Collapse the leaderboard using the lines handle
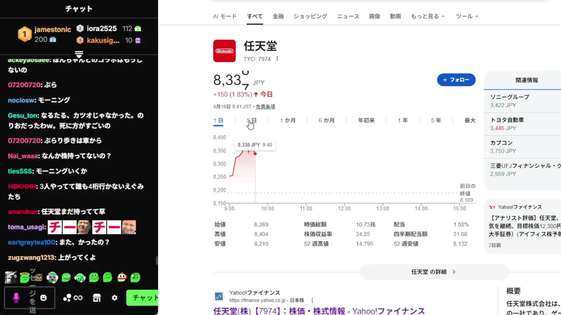This screenshot has width=561, height=315. click(x=79, y=54)
